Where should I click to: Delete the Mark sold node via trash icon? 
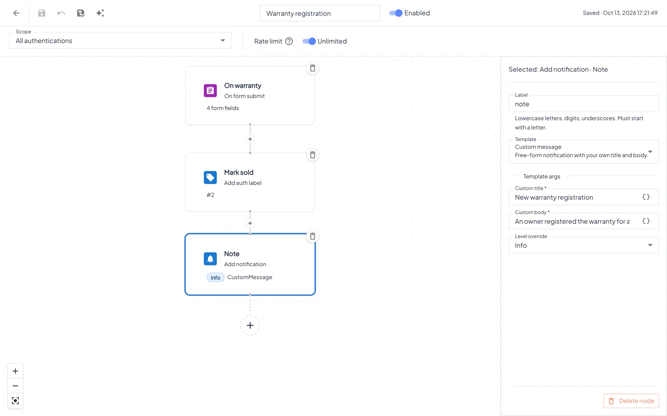click(313, 155)
